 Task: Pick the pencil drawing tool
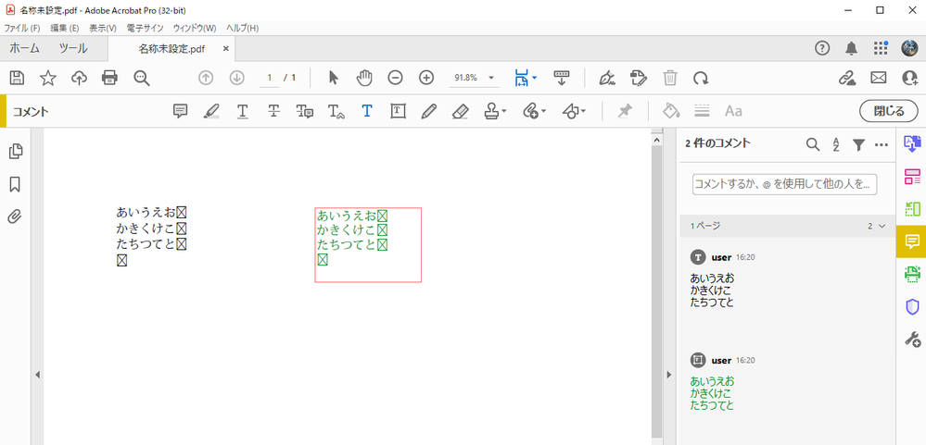pos(429,111)
